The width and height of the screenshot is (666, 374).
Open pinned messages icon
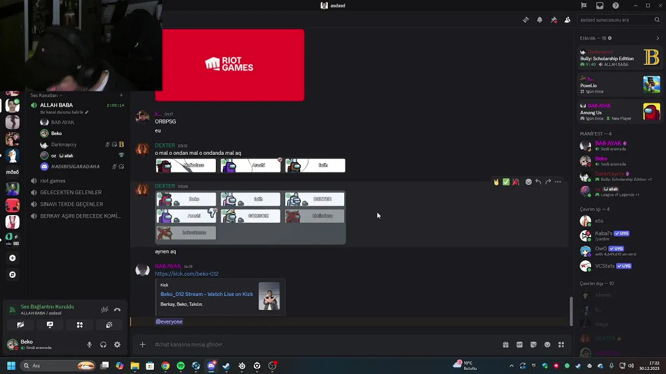(554, 20)
